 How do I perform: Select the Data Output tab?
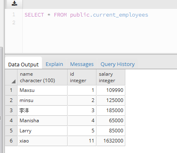pos(23,64)
